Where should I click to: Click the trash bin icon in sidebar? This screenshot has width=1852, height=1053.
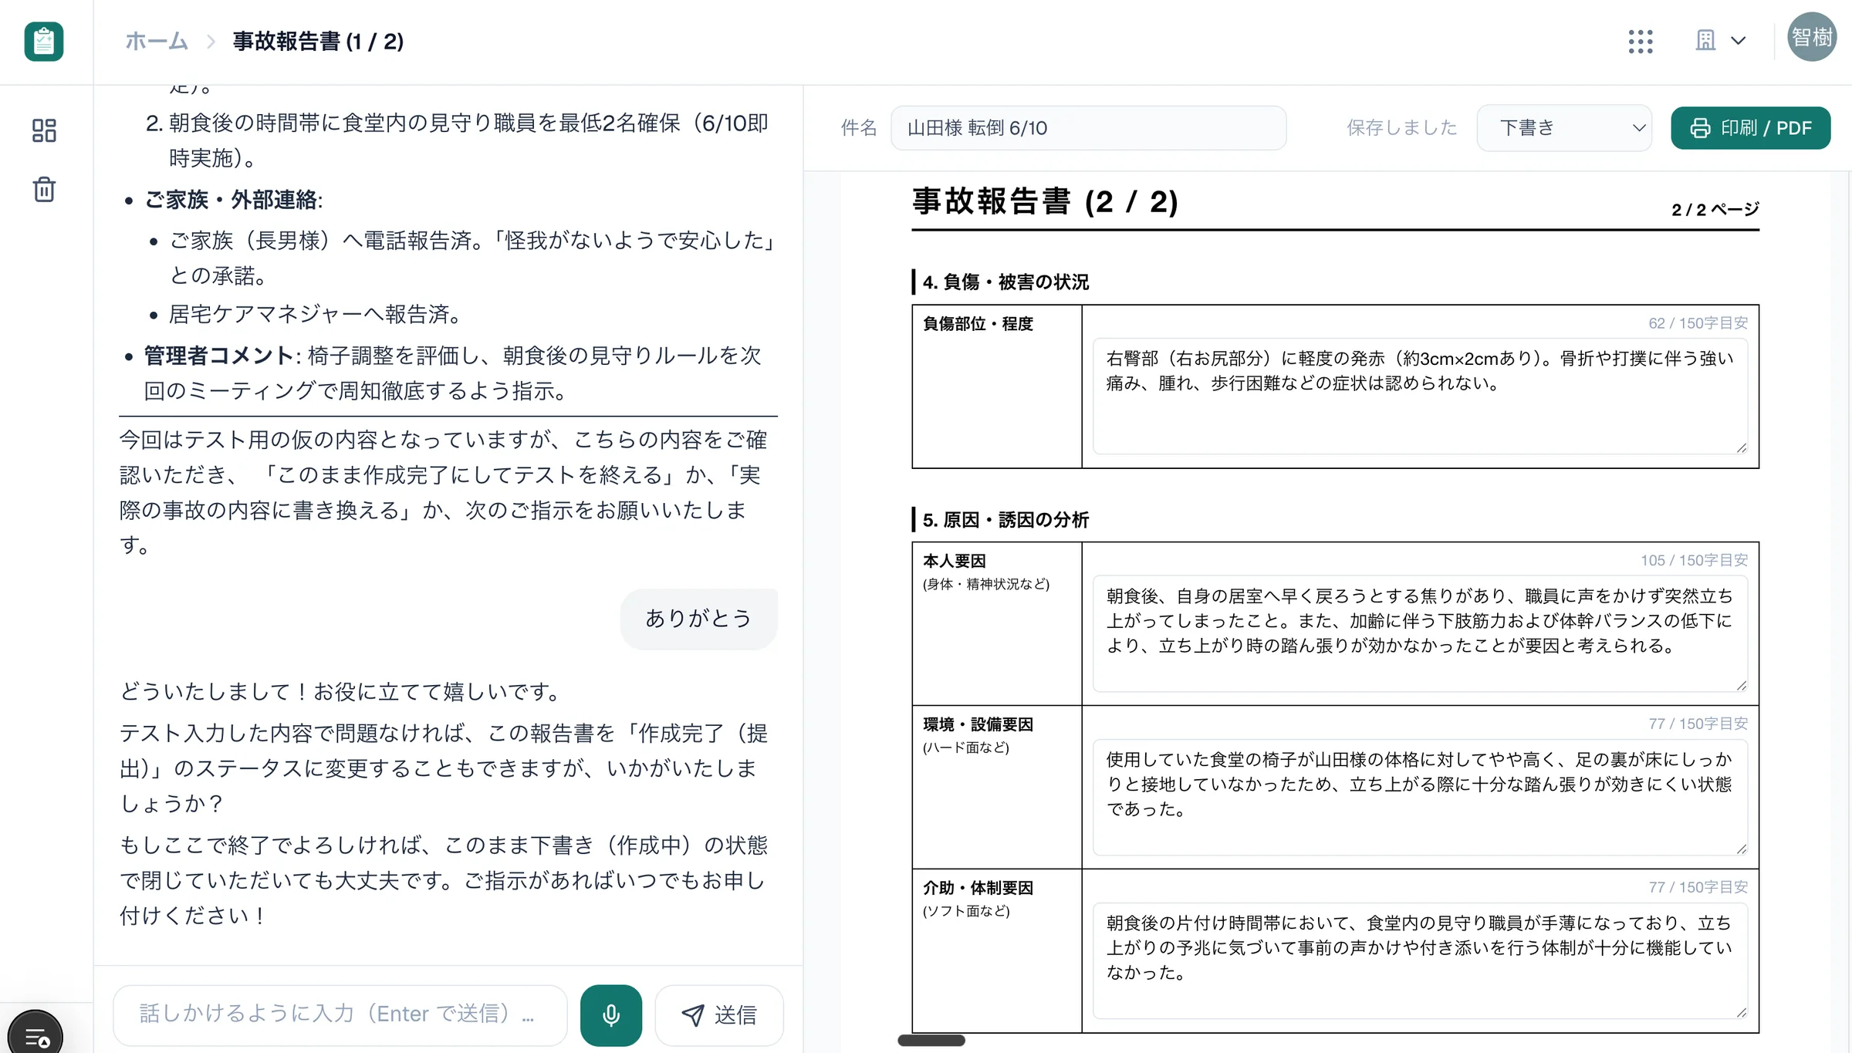[44, 189]
